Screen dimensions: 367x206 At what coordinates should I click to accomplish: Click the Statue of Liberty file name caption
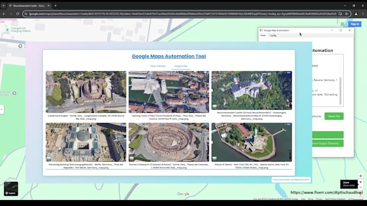pyautogui.click(x=252, y=166)
